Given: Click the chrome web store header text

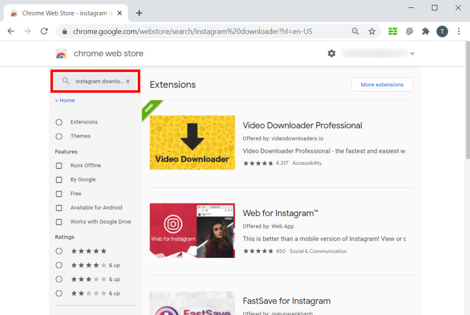Looking at the screenshot, I should (108, 53).
